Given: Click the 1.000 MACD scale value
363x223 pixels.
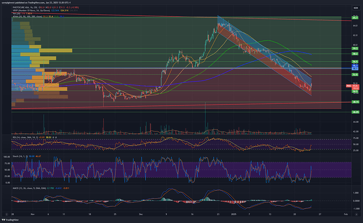Looking at the screenshot, I should [x=356, y=193].
